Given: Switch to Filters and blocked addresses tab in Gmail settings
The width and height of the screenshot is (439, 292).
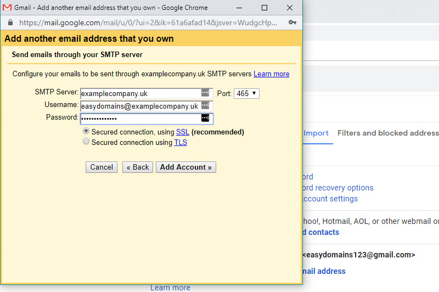Looking at the screenshot, I should tap(388, 133).
